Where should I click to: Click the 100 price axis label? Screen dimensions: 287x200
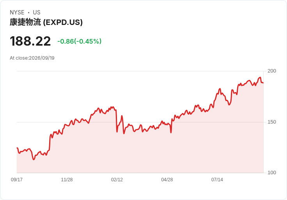click(x=272, y=173)
